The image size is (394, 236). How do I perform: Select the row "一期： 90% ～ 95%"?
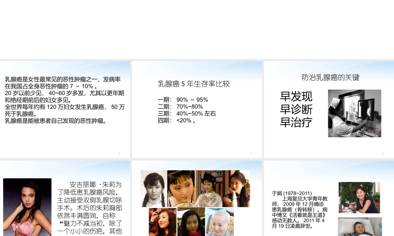pos(183,100)
